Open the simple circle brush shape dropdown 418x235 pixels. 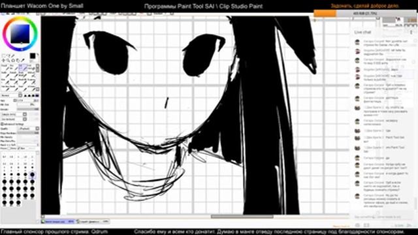14,114
